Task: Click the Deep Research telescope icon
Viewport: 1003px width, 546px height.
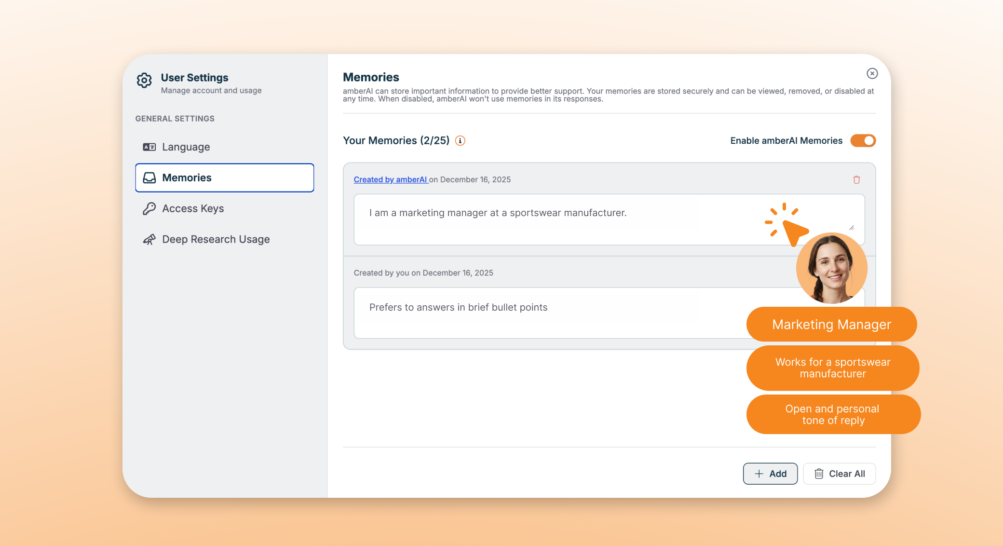Action: [x=149, y=240]
